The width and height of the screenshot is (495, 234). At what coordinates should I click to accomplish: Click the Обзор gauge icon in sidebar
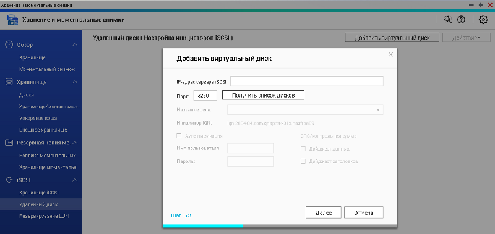coord(9,44)
